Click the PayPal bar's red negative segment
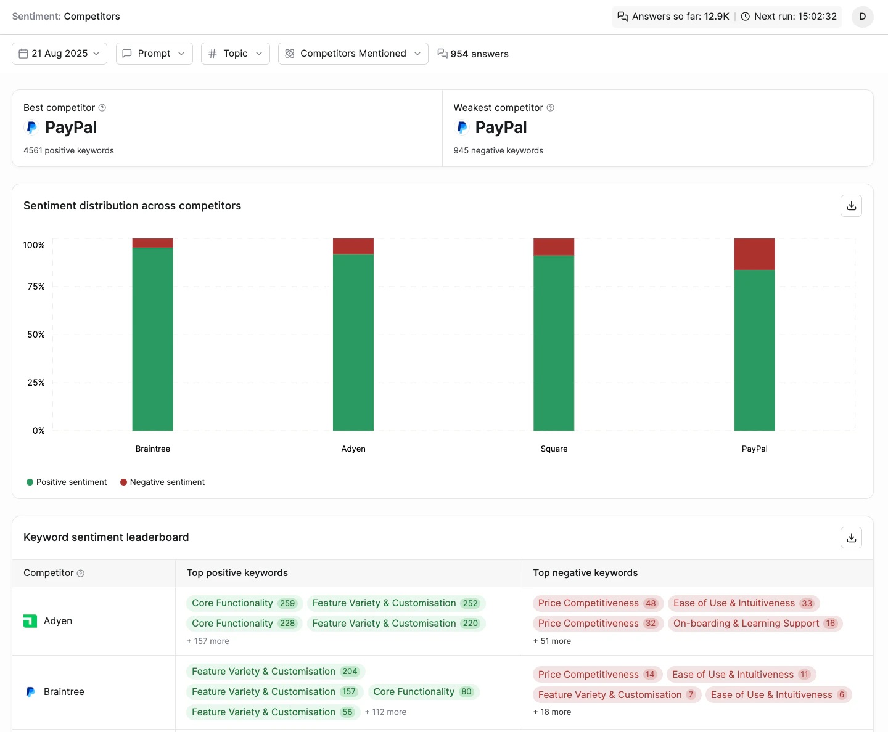 [754, 254]
